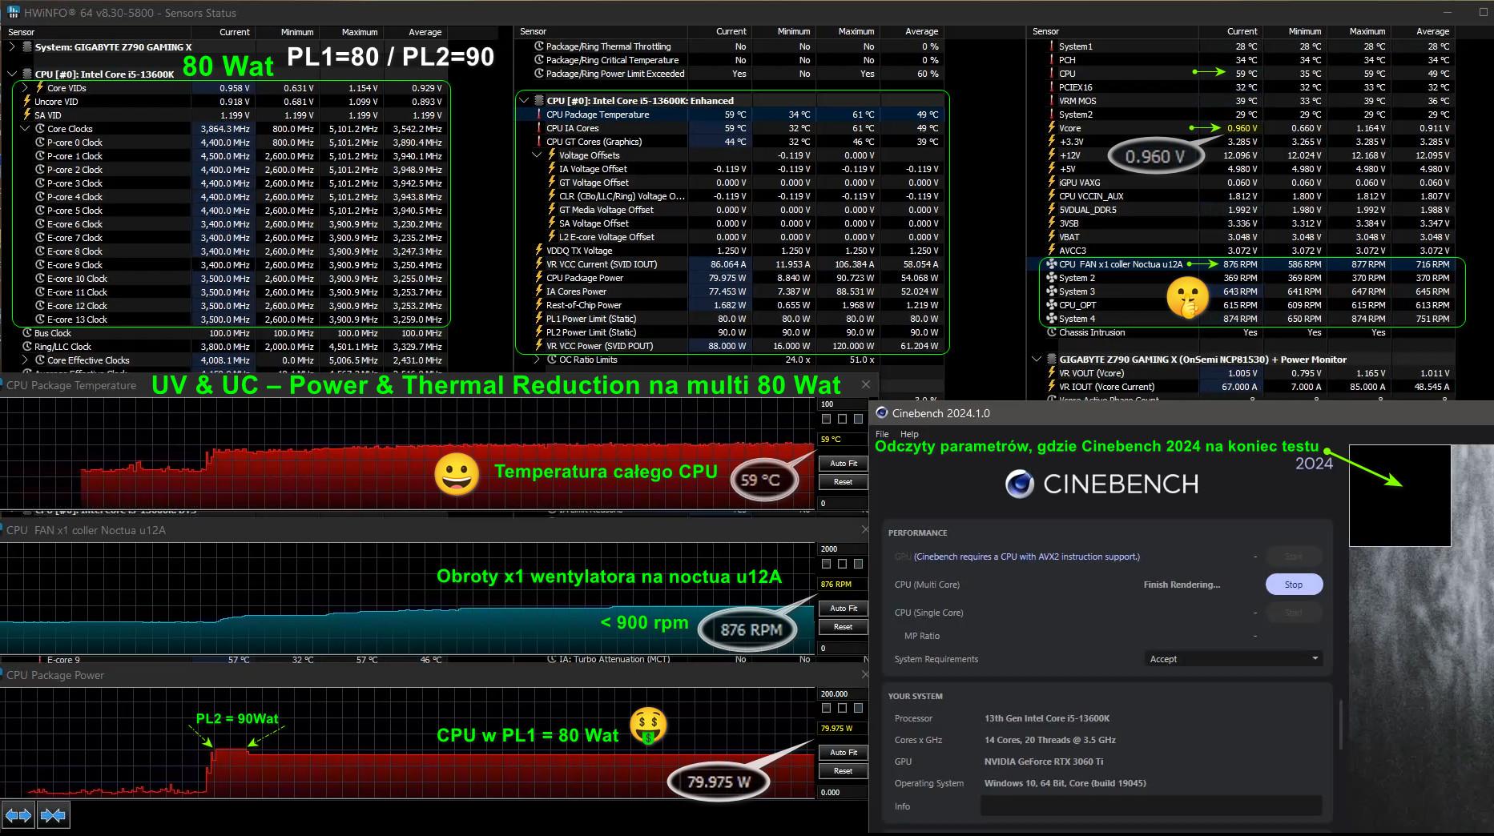Image resolution: width=1494 pixels, height=836 pixels.
Task: Open the Cinebench Help menu
Action: 909,434
